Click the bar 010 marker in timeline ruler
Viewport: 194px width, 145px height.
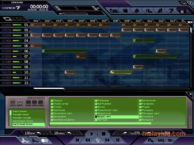click(138, 21)
